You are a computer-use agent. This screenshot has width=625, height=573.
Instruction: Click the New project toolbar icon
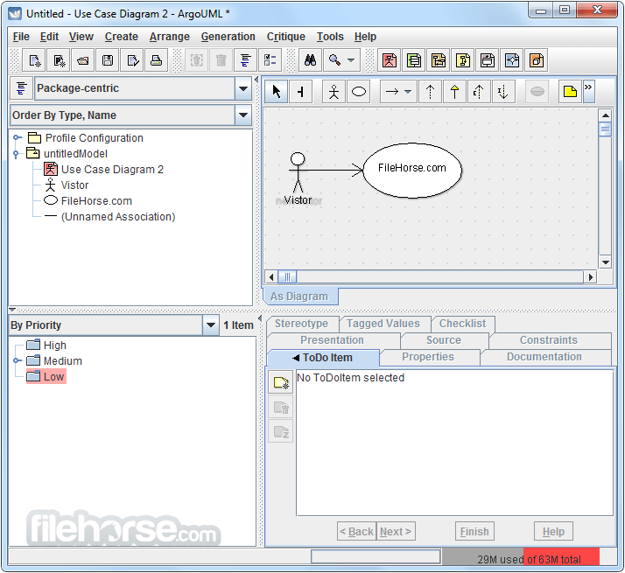[34, 60]
